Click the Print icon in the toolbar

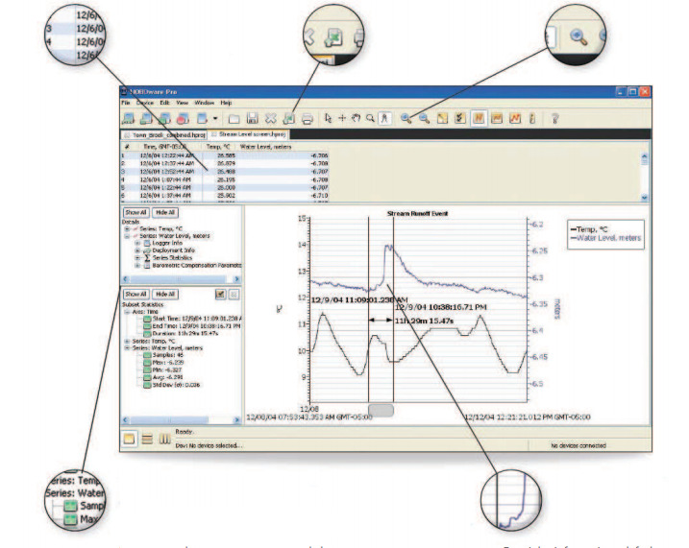click(x=308, y=118)
